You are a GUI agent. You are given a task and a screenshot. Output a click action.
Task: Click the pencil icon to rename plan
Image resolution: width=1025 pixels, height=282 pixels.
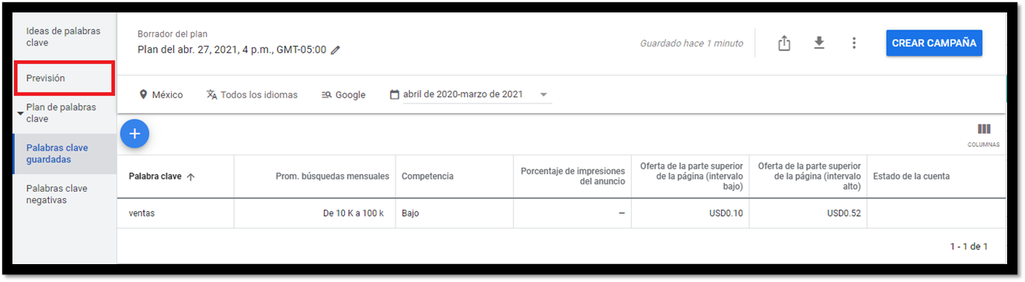click(336, 50)
